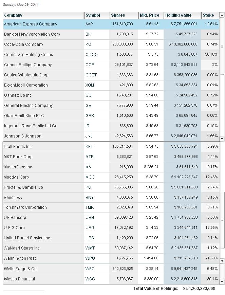Select the Wells Fargo & Co row
The height and width of the screenshot is (295, 225).
pyautogui.click(x=111, y=269)
